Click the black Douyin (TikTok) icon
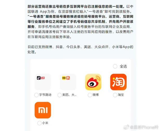 click(x=39, y=78)
